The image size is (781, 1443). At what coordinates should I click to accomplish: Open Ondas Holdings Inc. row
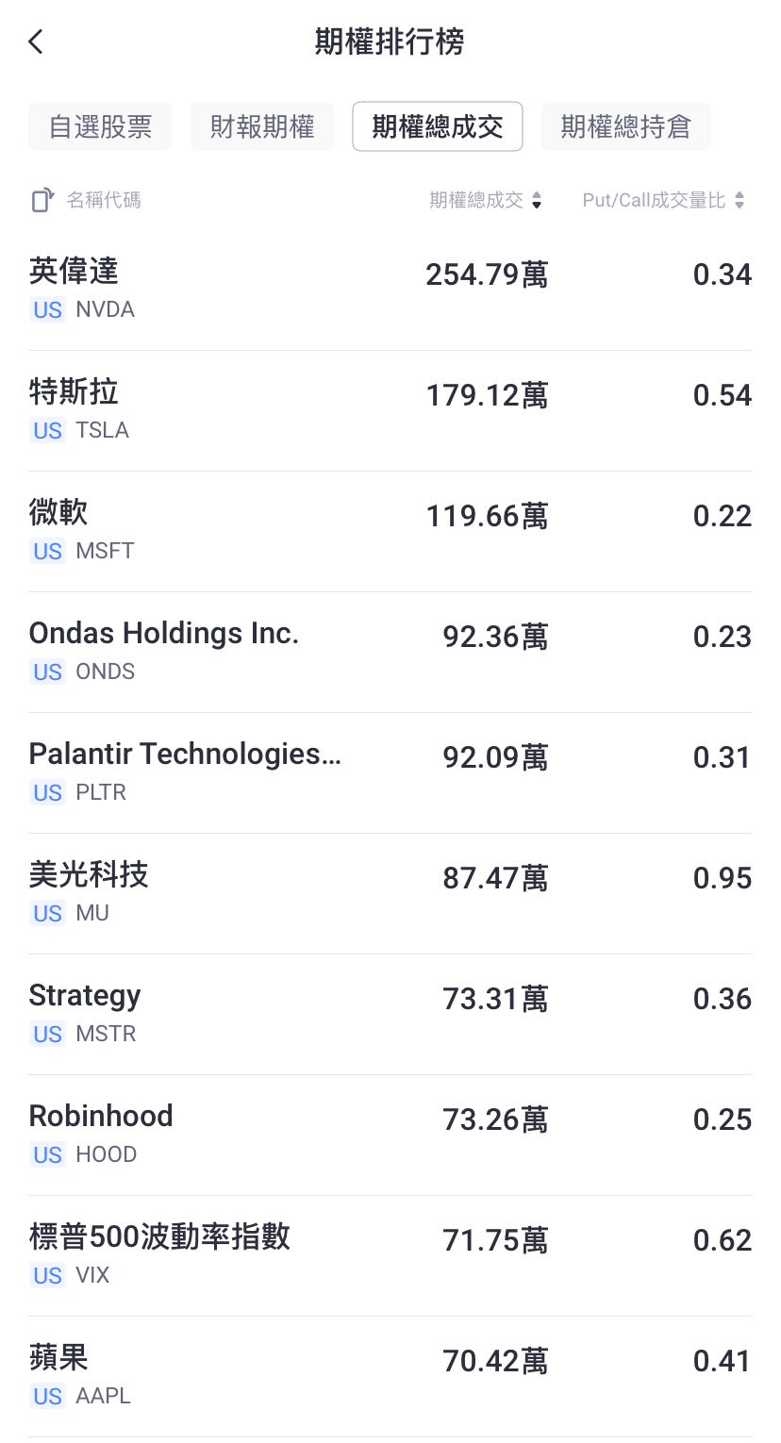390,653
